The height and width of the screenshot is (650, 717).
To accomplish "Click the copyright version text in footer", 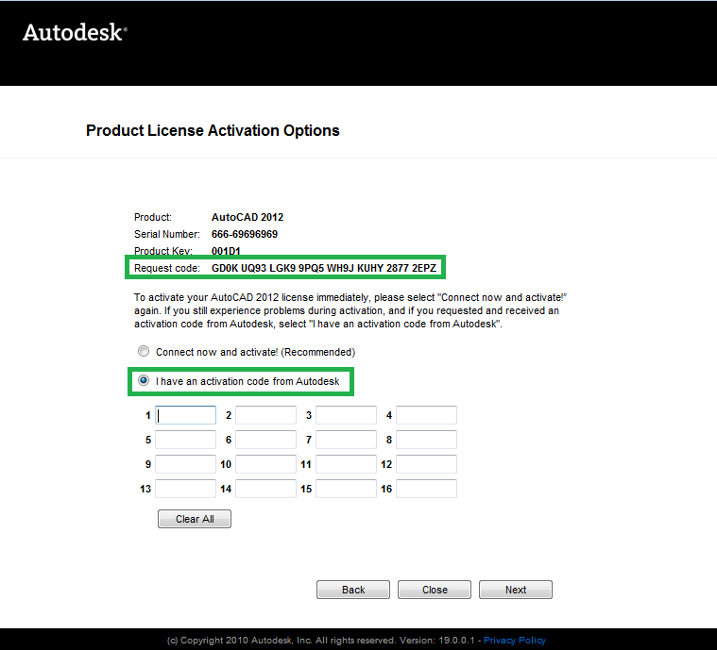I will [320, 641].
